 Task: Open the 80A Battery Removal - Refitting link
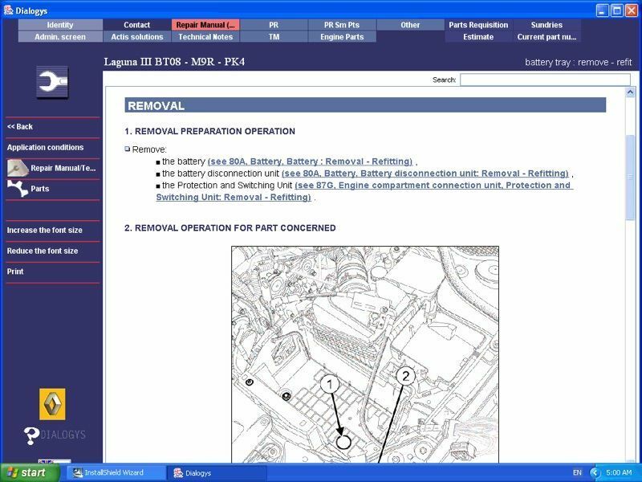point(310,161)
